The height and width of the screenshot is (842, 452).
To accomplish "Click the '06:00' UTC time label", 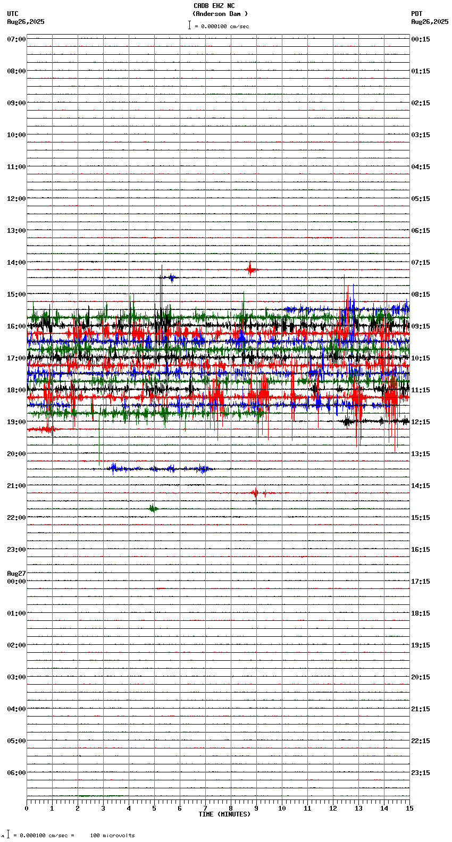I will [x=16, y=773].
